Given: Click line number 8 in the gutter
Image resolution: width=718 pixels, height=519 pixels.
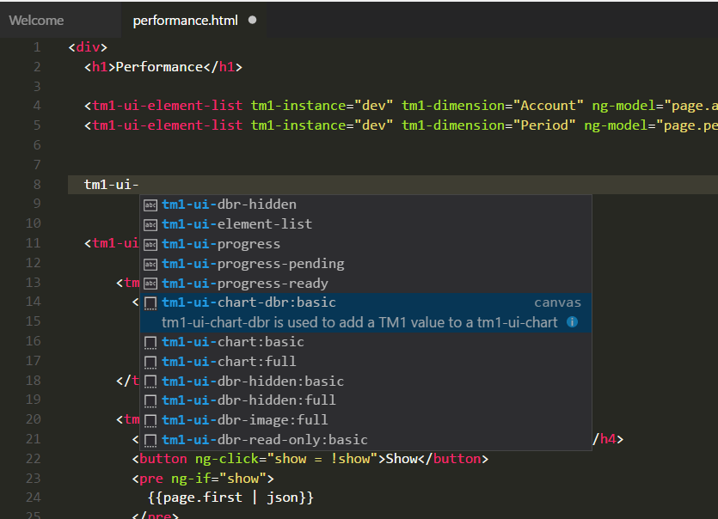Looking at the screenshot, I should 37,185.
